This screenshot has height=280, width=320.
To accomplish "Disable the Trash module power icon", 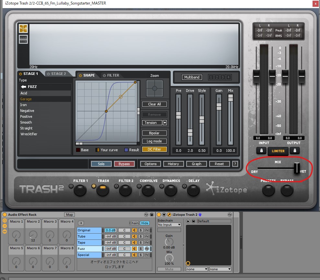I will (x=94, y=186).
